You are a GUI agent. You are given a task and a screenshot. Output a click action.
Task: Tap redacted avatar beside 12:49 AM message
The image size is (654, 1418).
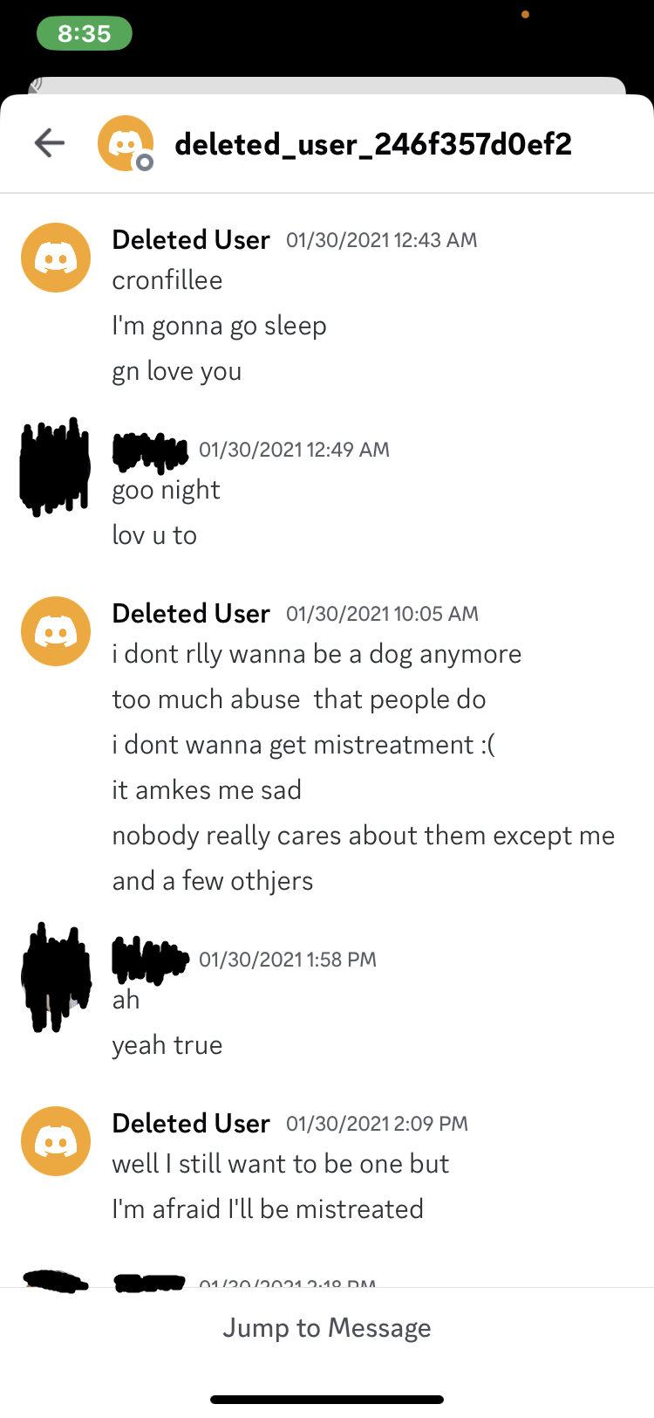pyautogui.click(x=55, y=467)
